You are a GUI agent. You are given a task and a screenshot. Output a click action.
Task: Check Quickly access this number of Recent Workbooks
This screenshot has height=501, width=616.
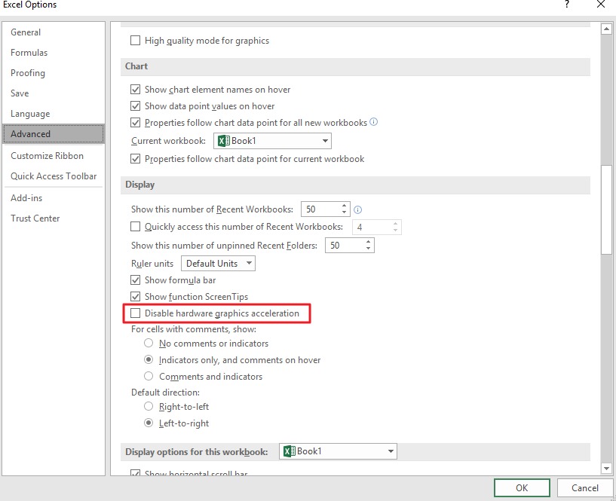tap(135, 227)
